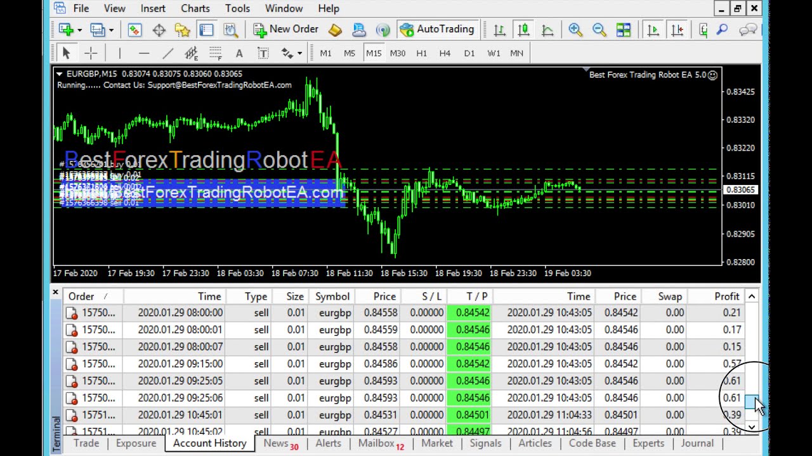The height and width of the screenshot is (456, 812).
Task: Open MetaEditor yellow book icon
Action: click(x=335, y=29)
